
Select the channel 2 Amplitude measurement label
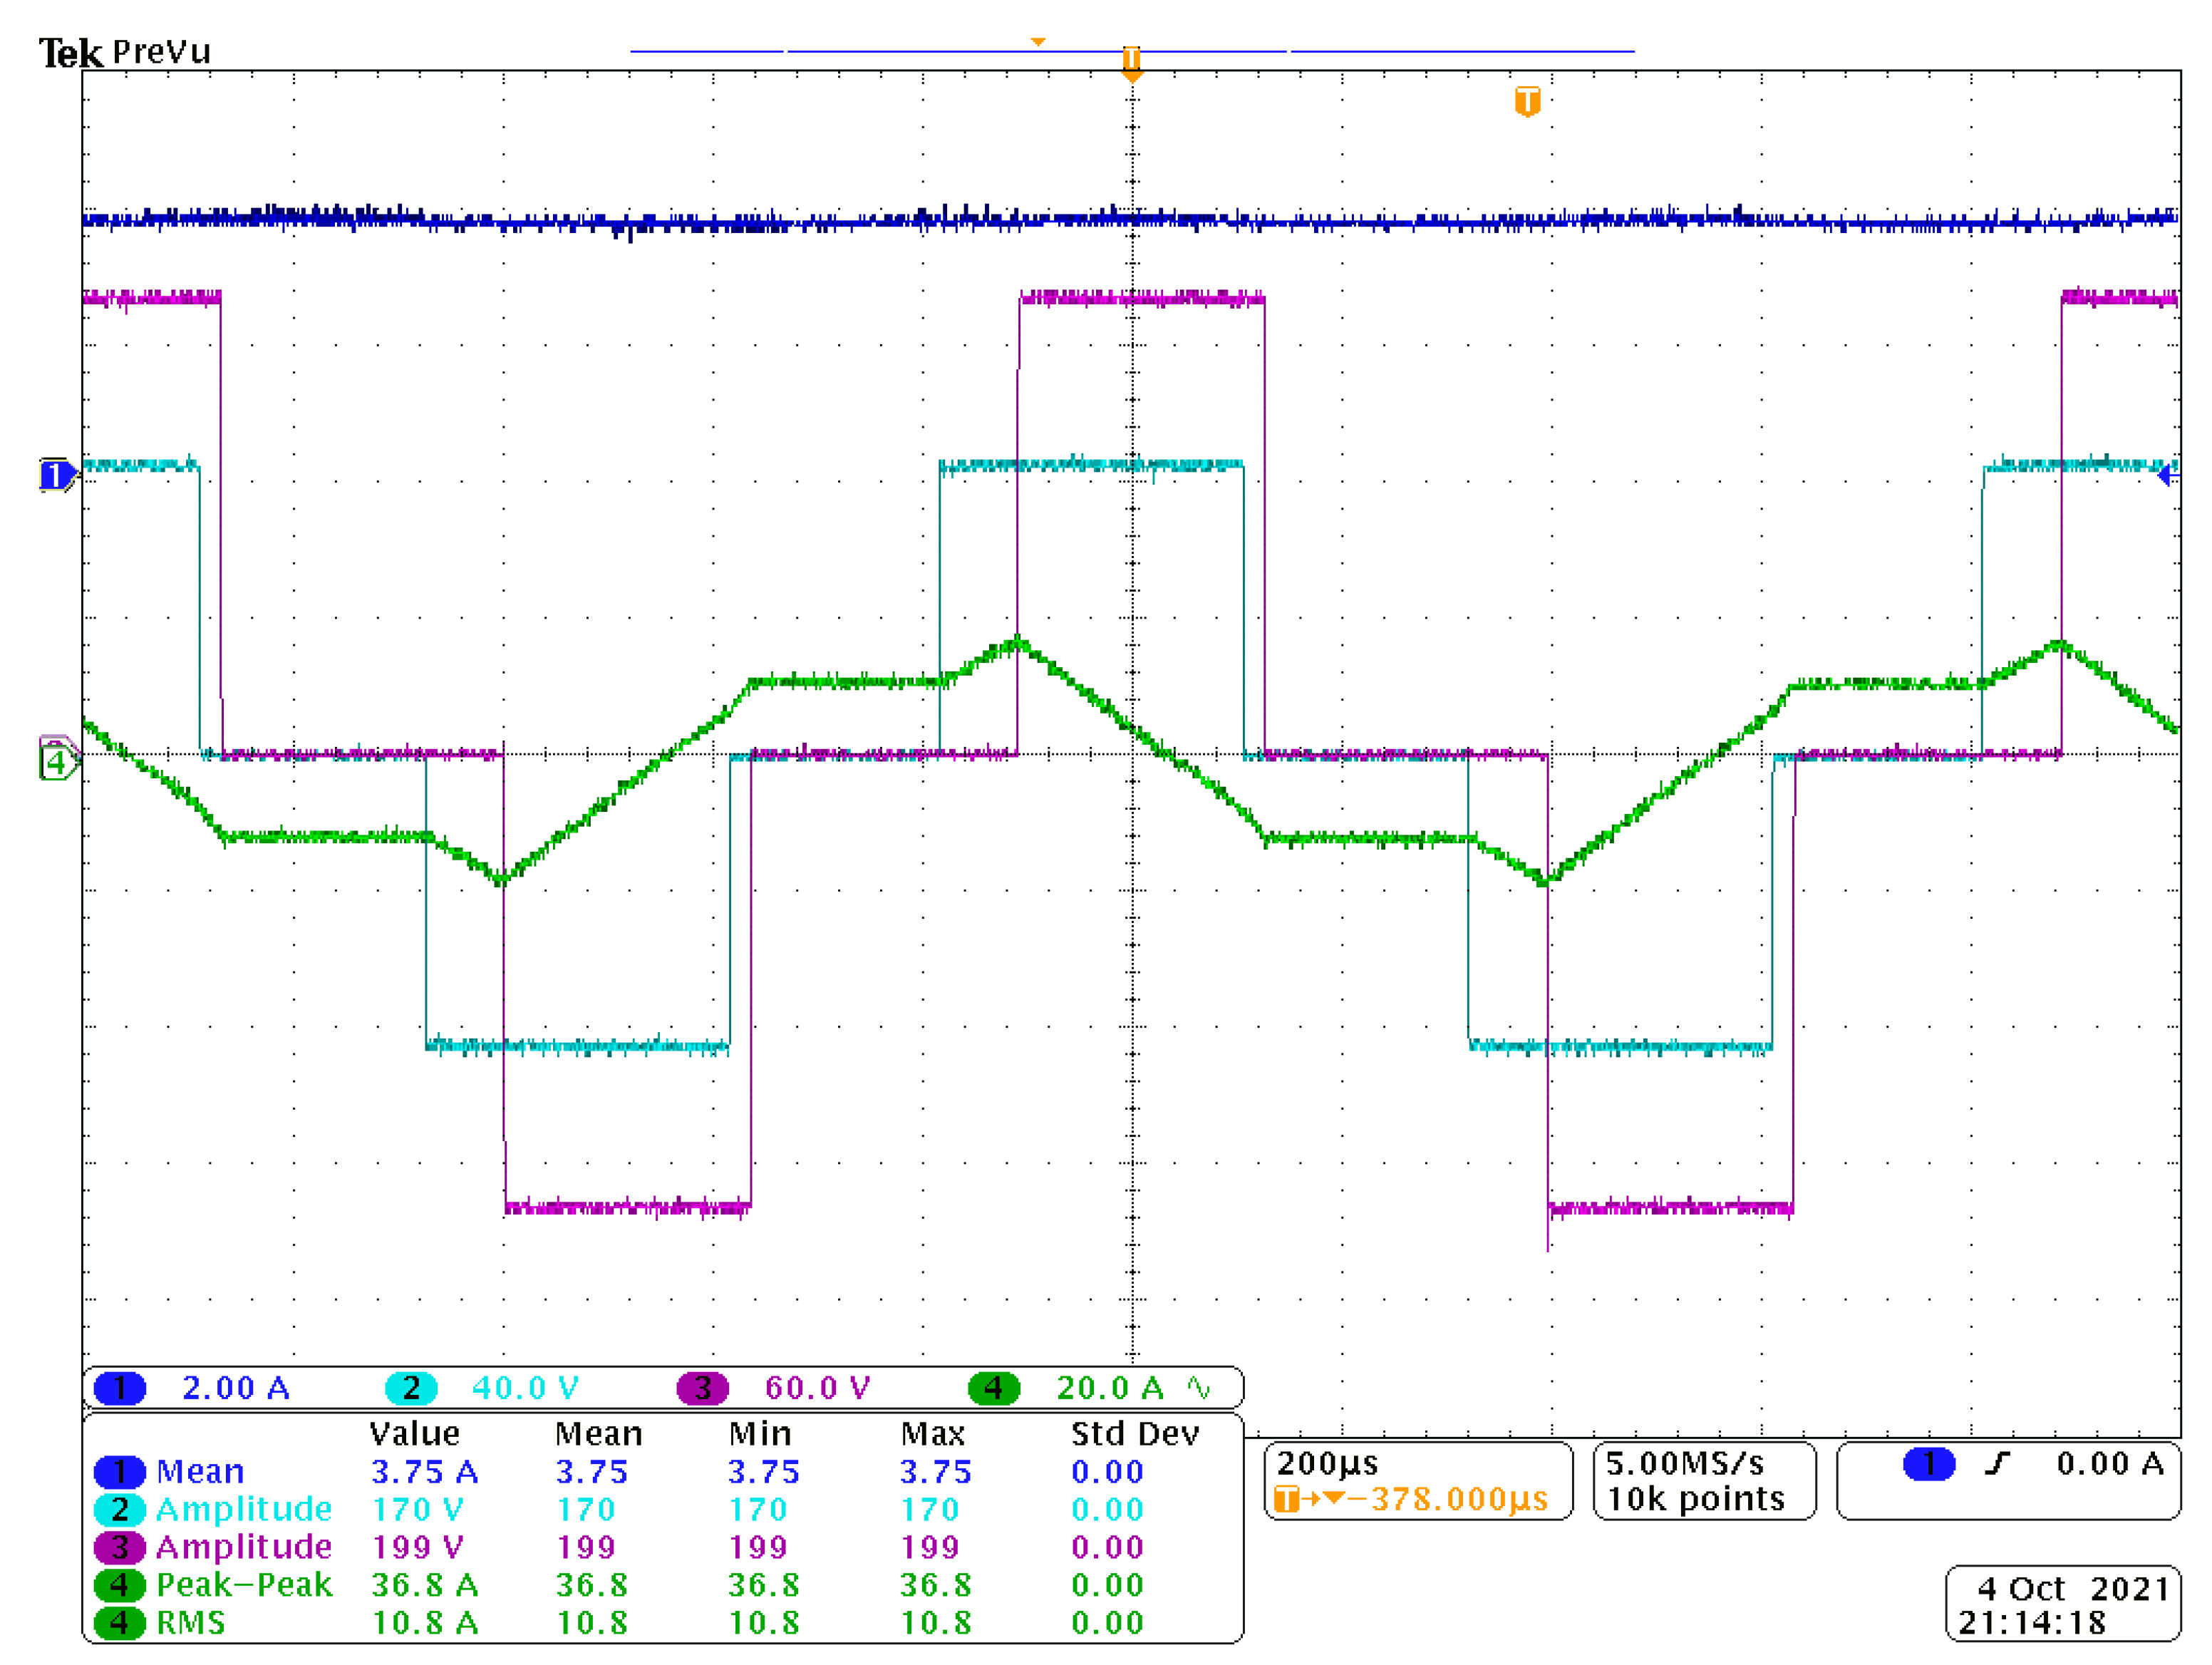click(244, 1509)
